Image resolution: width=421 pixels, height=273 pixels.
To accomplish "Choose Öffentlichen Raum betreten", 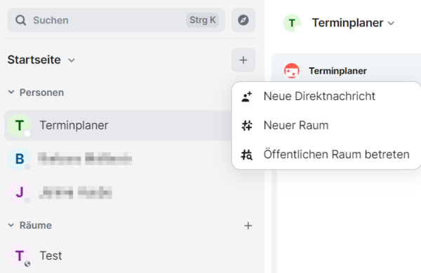I will point(326,155).
